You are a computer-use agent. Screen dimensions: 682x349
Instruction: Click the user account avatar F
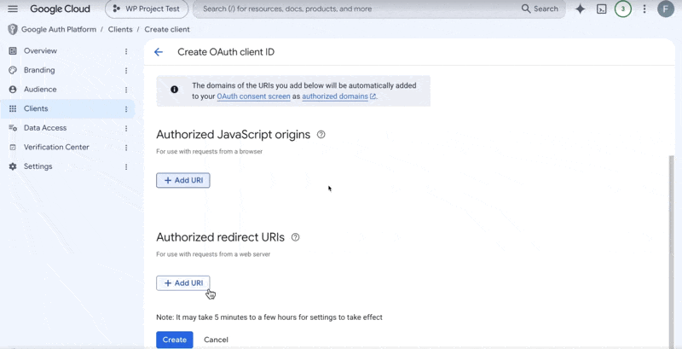pyautogui.click(x=666, y=9)
